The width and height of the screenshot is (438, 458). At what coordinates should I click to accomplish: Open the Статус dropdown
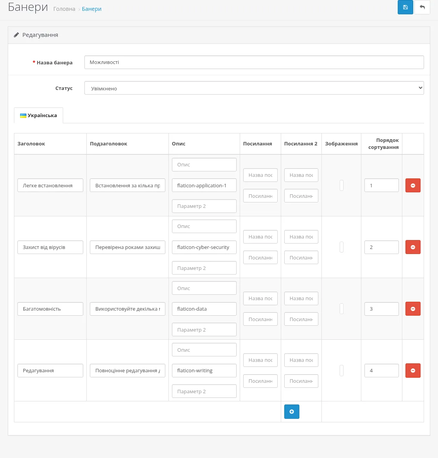[x=254, y=88]
